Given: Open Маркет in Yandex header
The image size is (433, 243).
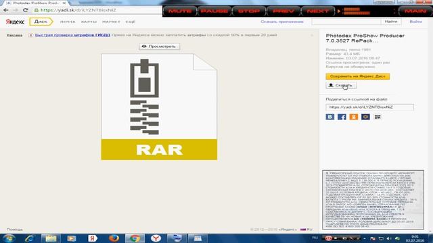Looking at the screenshot, I should click(x=111, y=22).
